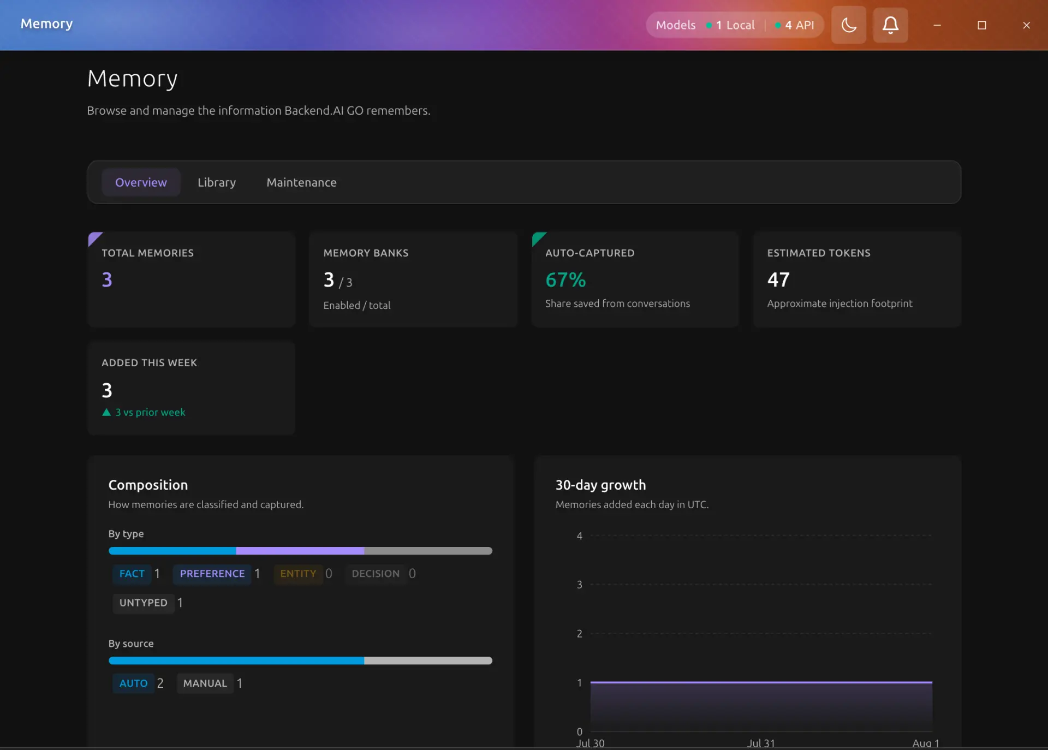
Task: Open notifications bell
Action: (x=890, y=25)
